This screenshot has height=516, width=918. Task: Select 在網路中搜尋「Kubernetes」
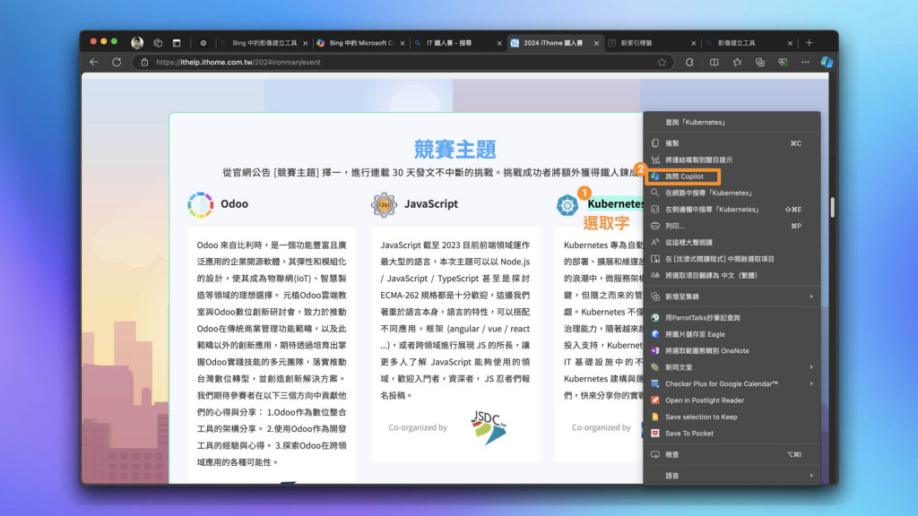[732, 193]
